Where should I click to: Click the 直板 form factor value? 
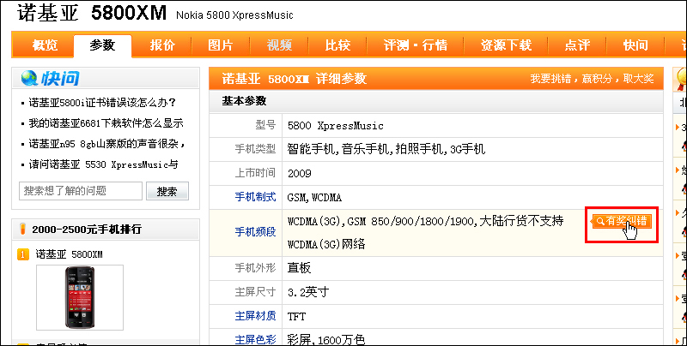(x=299, y=268)
